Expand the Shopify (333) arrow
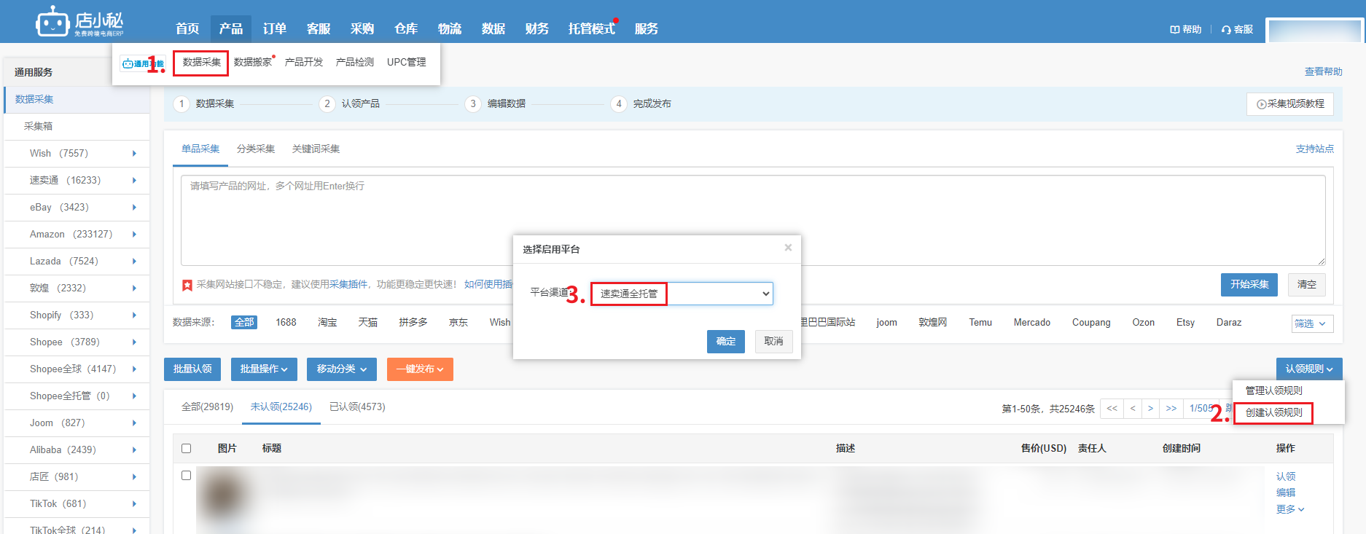This screenshot has height=534, width=1366. pyautogui.click(x=134, y=315)
